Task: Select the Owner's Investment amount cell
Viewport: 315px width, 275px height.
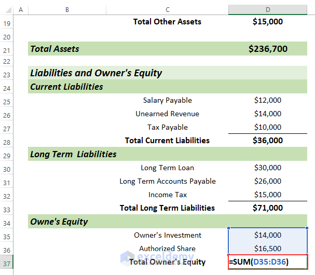Action: (x=268, y=235)
